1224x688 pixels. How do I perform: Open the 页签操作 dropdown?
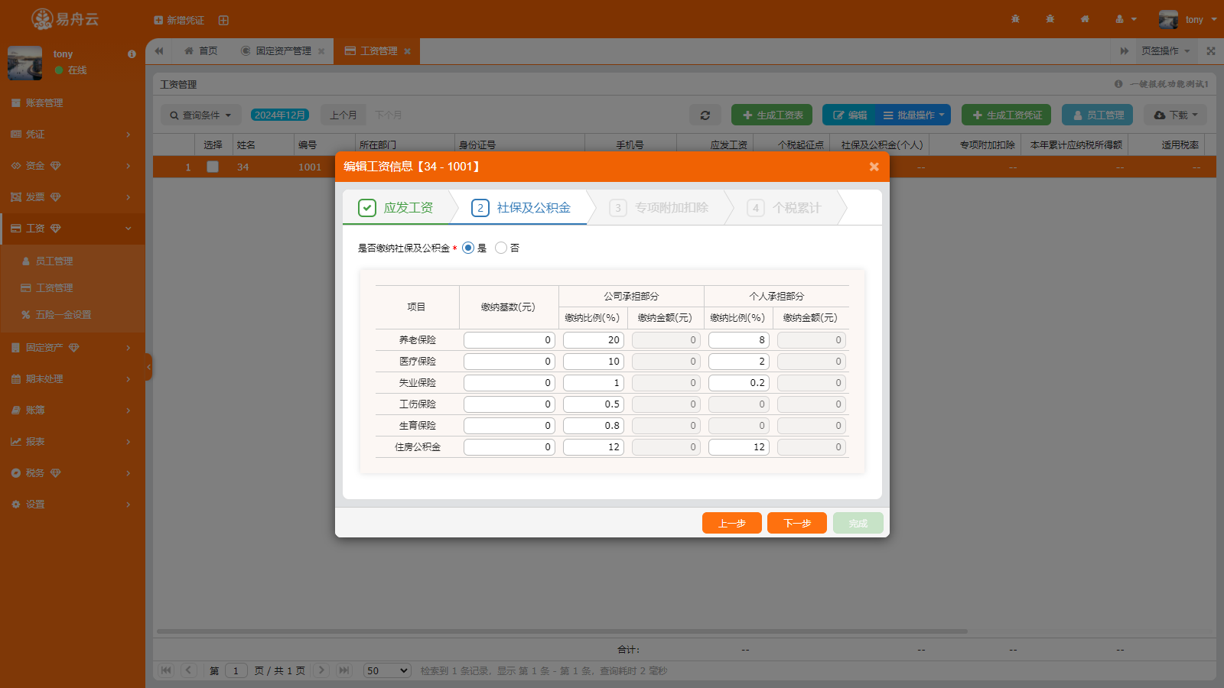[1165, 51]
